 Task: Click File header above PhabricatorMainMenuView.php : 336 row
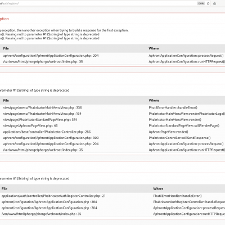tap(6, 101)
